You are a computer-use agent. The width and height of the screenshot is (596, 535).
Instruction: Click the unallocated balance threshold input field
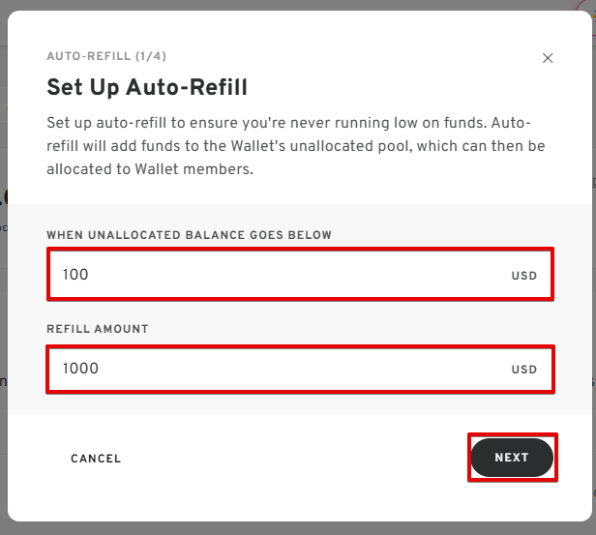coord(281,275)
